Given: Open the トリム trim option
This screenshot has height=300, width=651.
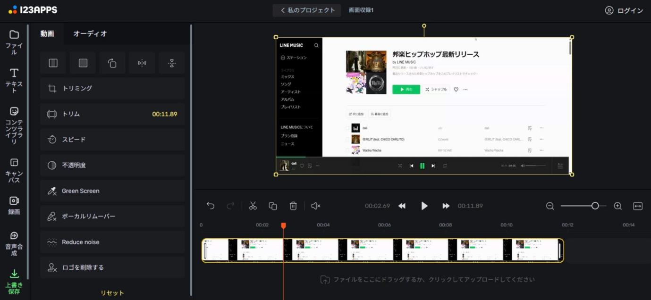Looking at the screenshot, I should coord(112,114).
